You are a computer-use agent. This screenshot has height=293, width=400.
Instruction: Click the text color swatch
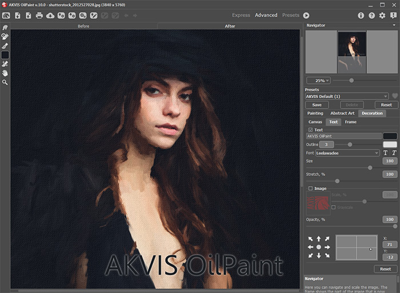pyautogui.click(x=390, y=136)
